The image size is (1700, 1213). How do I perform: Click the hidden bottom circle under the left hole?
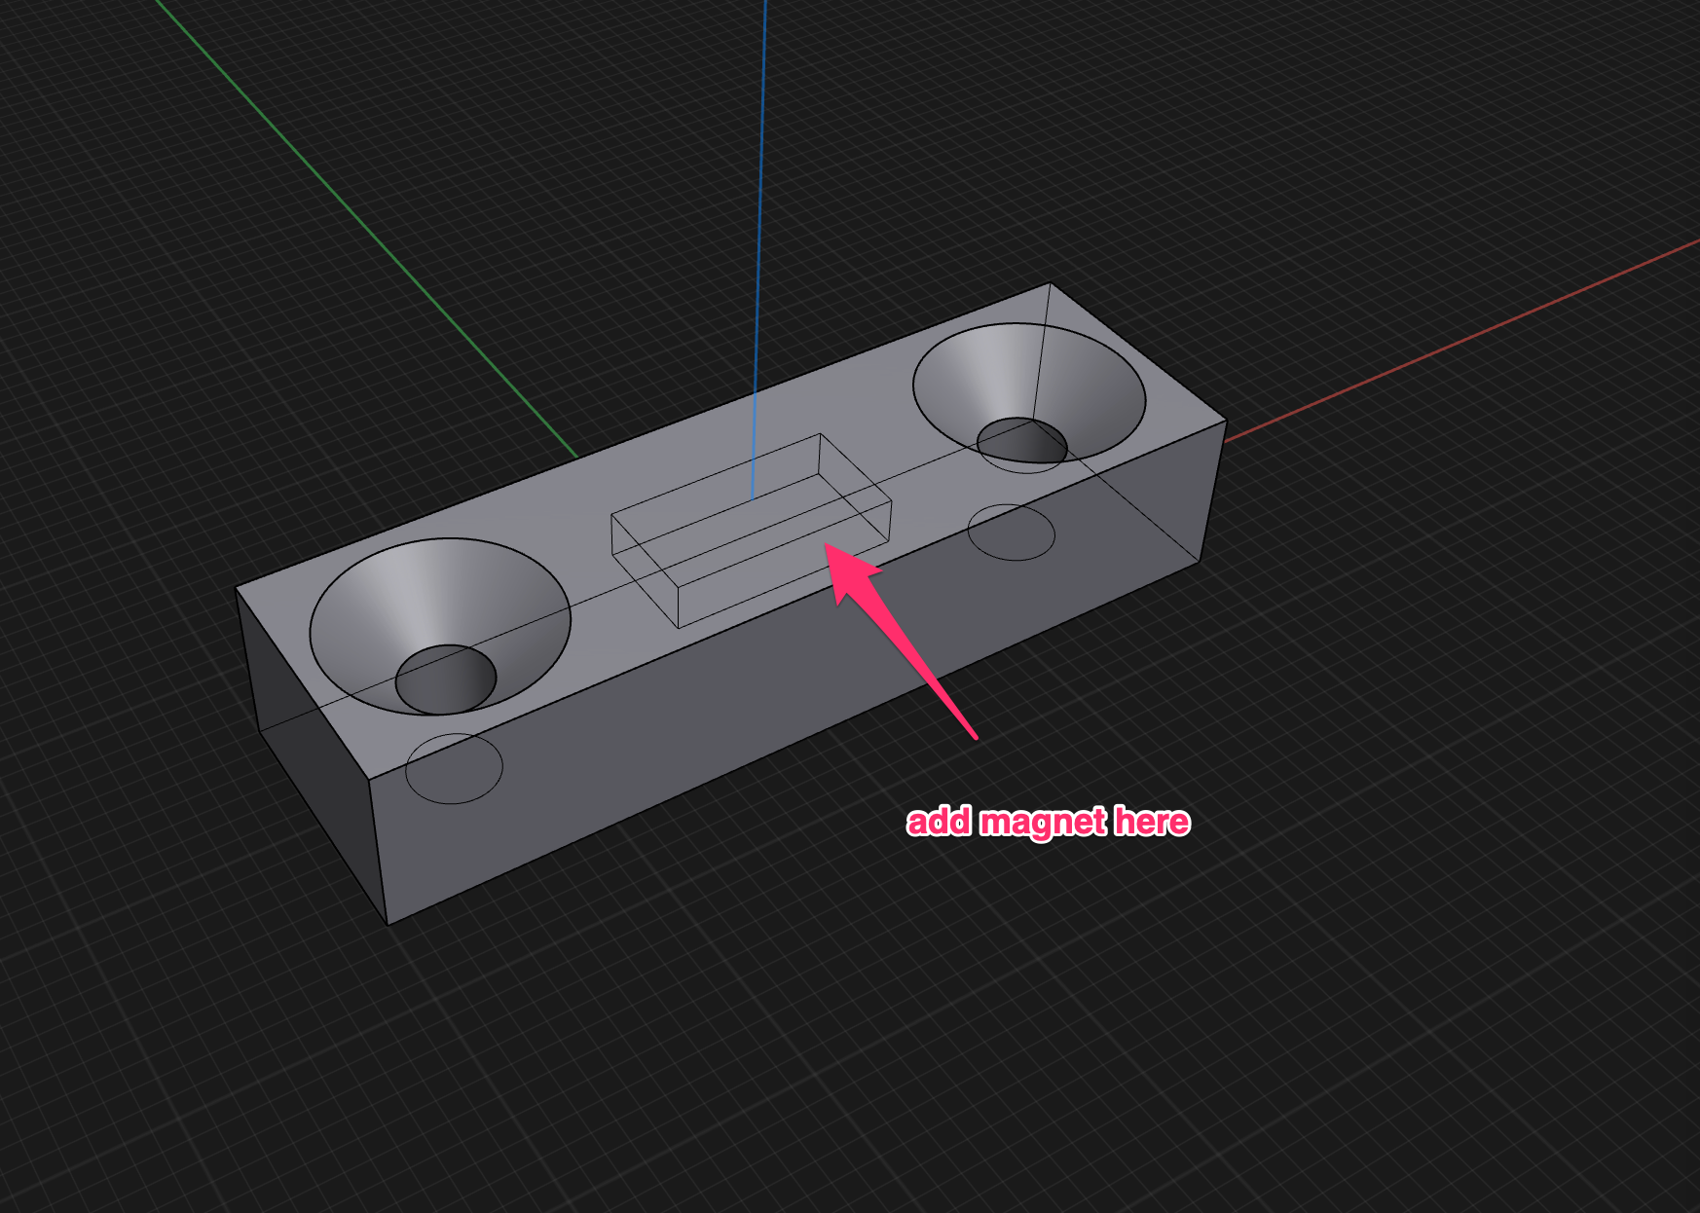pos(454,768)
